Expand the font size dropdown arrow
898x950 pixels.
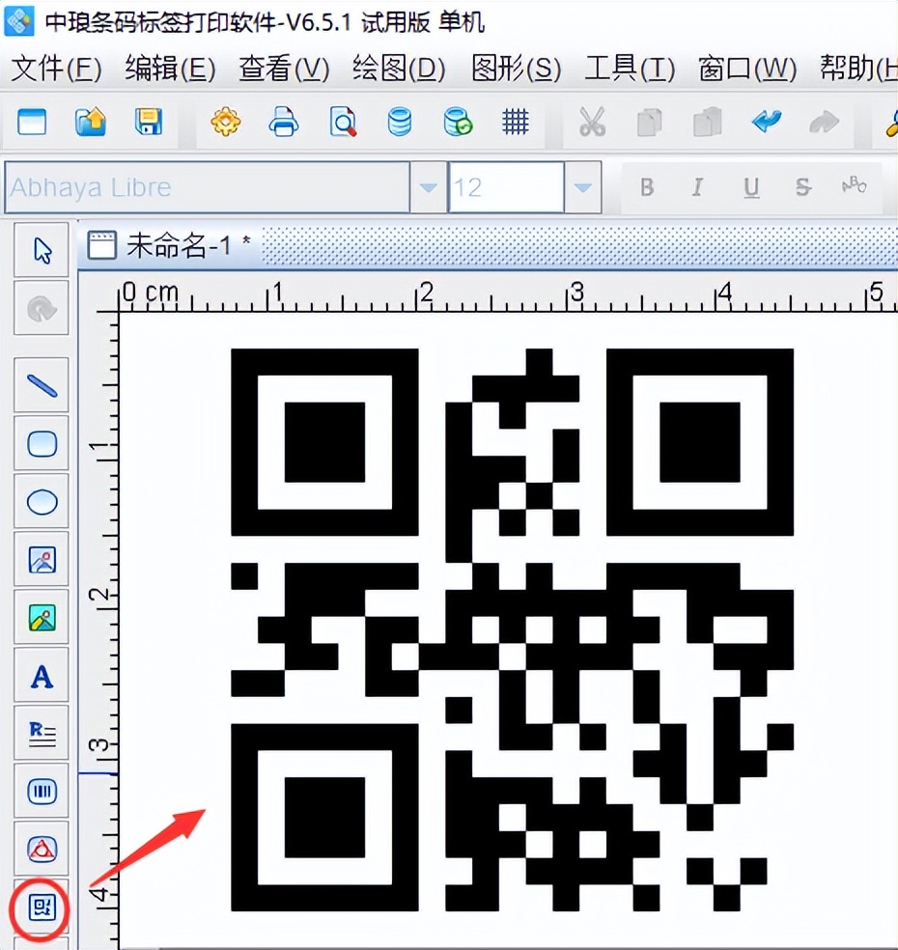pos(583,187)
